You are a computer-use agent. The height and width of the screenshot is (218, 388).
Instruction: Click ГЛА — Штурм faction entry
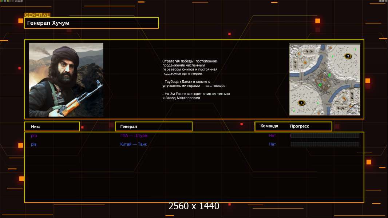point(134,136)
